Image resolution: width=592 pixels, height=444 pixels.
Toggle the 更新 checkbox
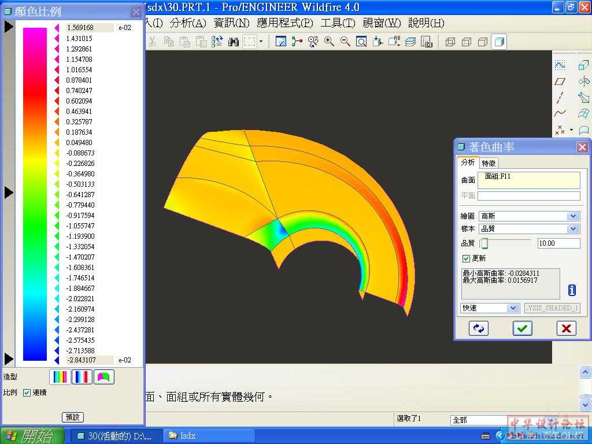[x=467, y=258]
